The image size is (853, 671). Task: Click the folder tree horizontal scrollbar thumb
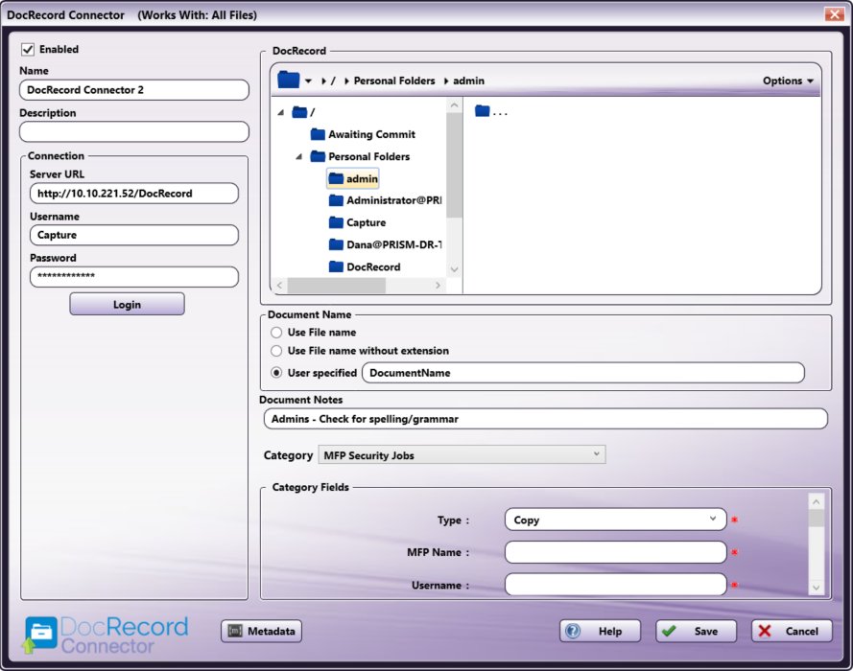pyautogui.click(x=336, y=286)
